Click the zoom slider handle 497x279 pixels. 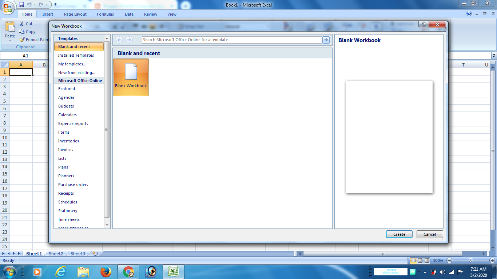[x=471, y=260]
